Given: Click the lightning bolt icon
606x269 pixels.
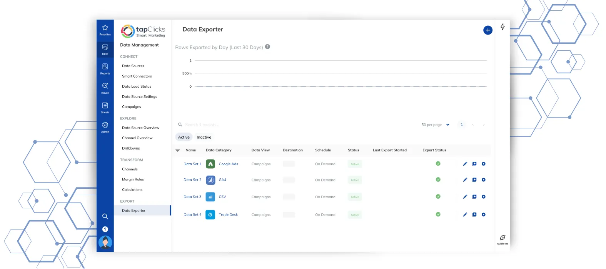Looking at the screenshot, I should (x=502, y=27).
